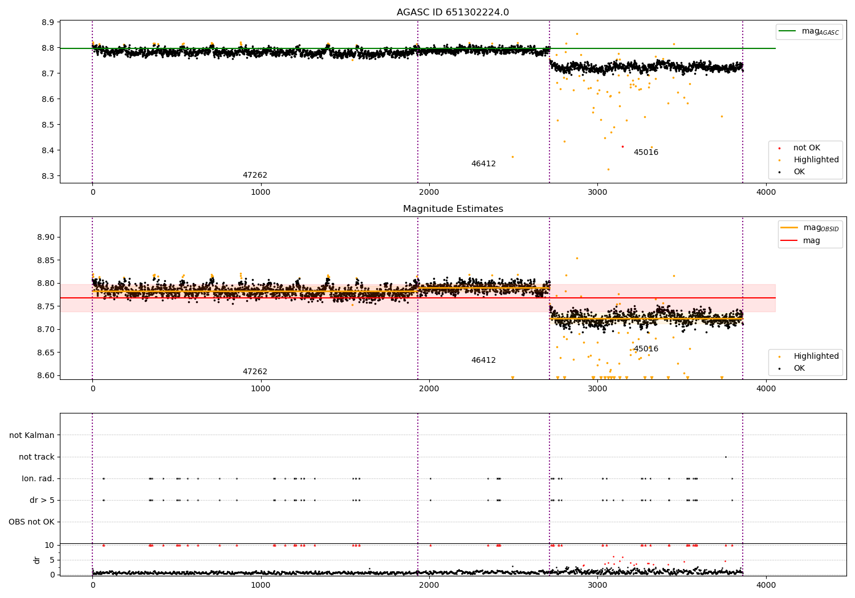This screenshot has height=598, width=855.
Task: Click the '8.60' y-axis tick label
Action: pyautogui.click(x=46, y=376)
